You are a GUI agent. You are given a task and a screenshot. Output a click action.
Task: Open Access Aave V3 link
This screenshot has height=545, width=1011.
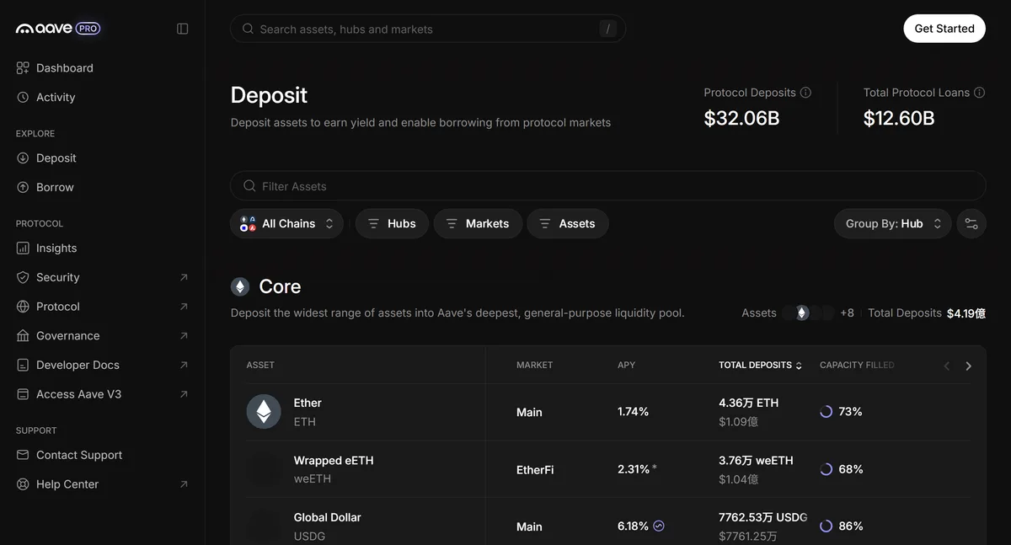point(102,394)
